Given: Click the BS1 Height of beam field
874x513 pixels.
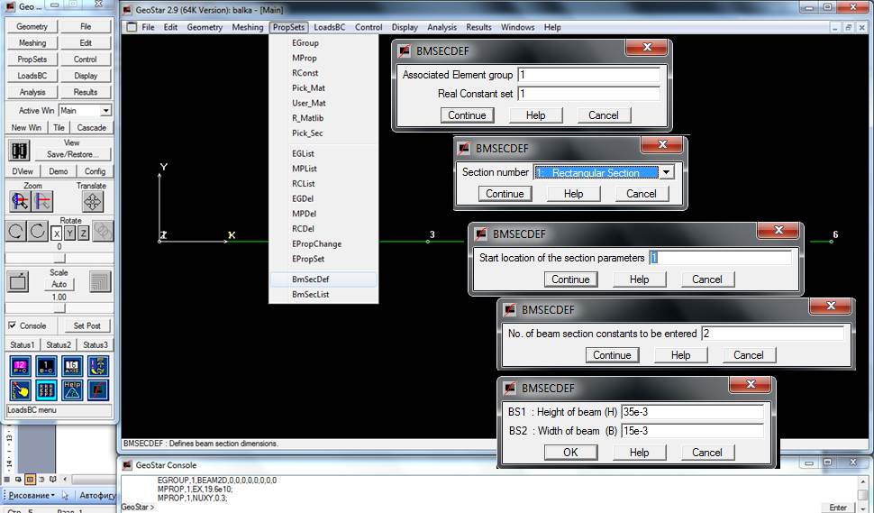Looking at the screenshot, I should (x=692, y=412).
